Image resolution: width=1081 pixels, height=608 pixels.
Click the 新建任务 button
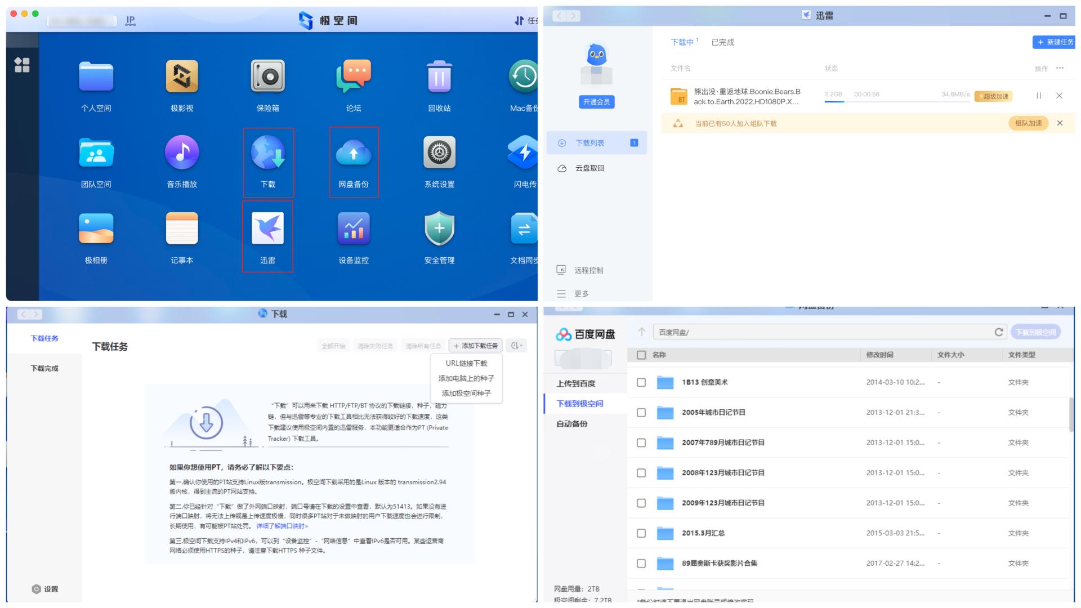[1055, 42]
